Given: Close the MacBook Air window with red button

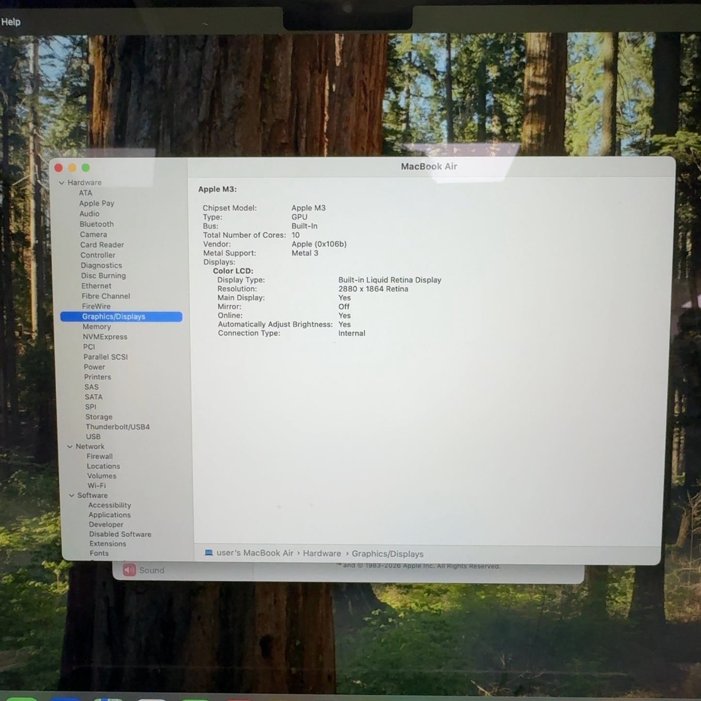Looking at the screenshot, I should 59,168.
